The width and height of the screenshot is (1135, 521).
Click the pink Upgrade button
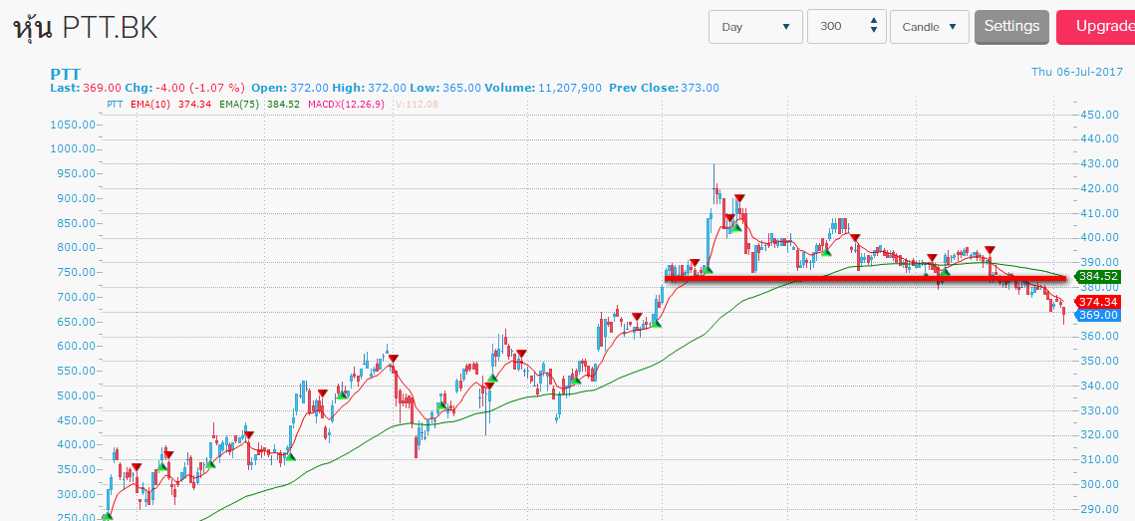1096,27
